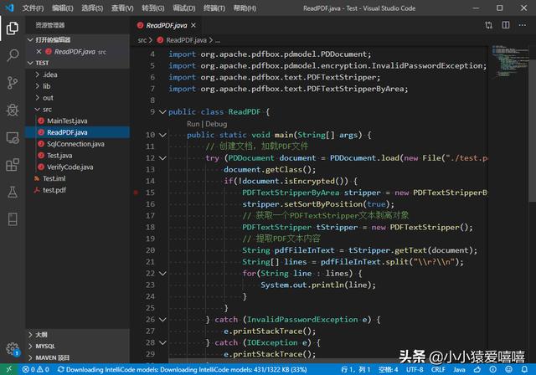
Task: Click the Run CodeLens above main
Action: [193, 124]
